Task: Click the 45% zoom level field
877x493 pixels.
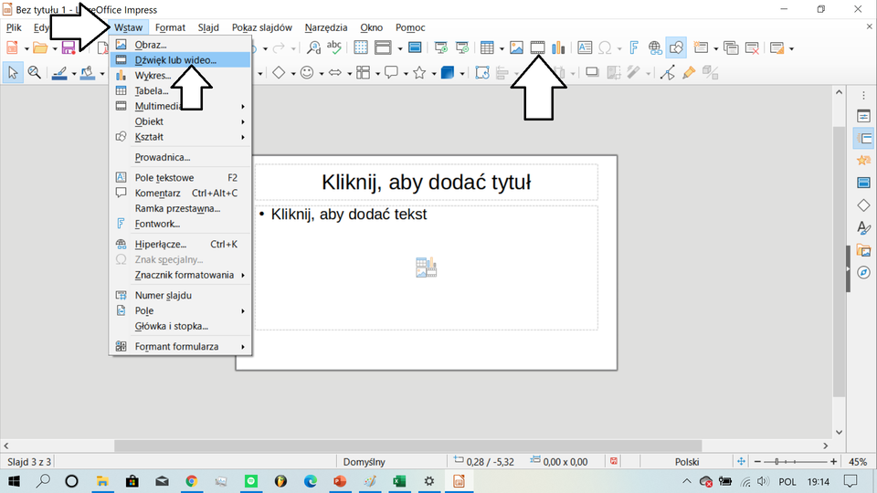Action: 858,462
